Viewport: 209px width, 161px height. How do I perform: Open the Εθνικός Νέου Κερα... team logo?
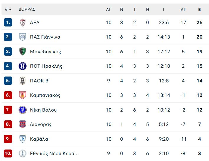pos(22,153)
